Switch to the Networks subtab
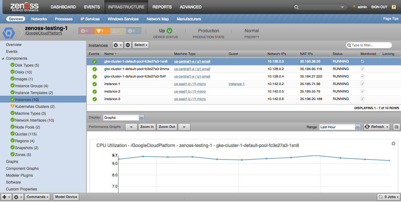This screenshot has width=401, height=202. (39, 19)
